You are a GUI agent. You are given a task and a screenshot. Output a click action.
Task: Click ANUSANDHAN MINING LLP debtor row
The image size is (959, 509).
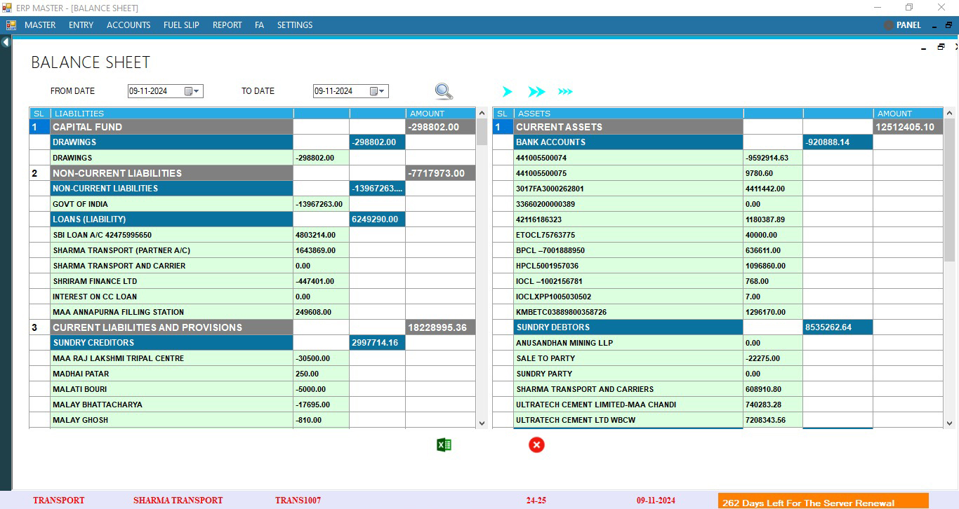[x=717, y=343]
